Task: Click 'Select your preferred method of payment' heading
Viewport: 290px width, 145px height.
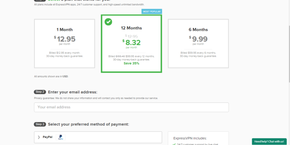Action: (89, 124)
